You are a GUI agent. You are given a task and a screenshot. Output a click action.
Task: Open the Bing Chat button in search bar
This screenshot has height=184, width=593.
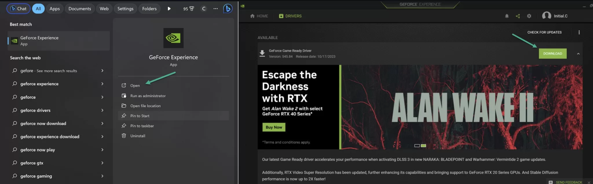click(18, 9)
